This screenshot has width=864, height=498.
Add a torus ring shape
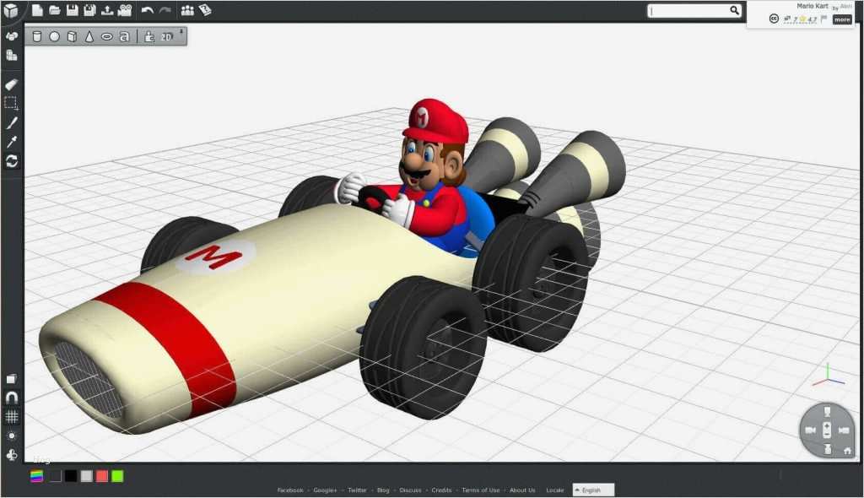click(107, 36)
